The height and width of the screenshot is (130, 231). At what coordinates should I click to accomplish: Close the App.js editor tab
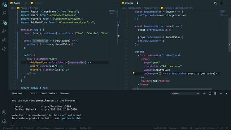tap(26, 3)
